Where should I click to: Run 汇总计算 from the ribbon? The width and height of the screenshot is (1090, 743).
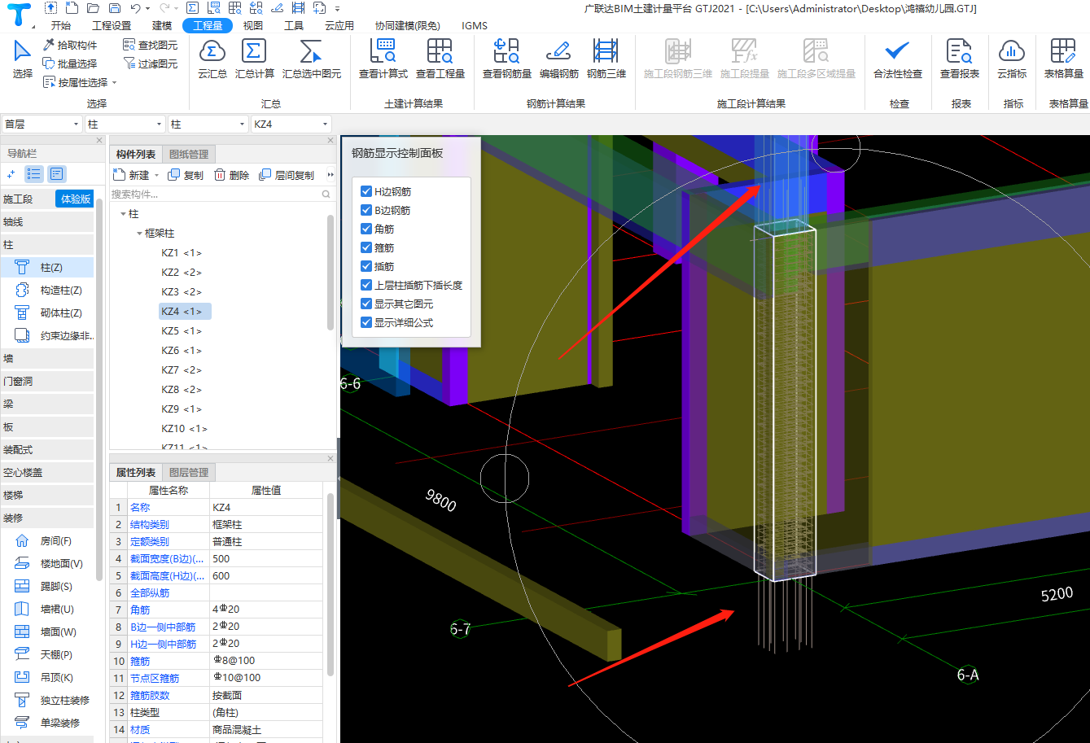254,59
